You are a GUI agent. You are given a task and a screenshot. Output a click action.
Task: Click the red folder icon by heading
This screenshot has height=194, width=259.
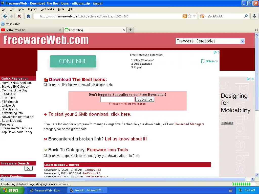point(46,80)
